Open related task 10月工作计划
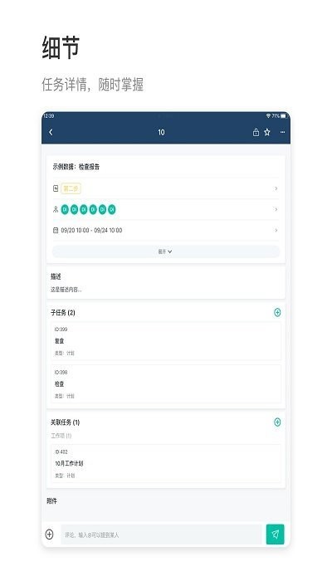The width and height of the screenshot is (332, 581). pyautogui.click(x=166, y=463)
